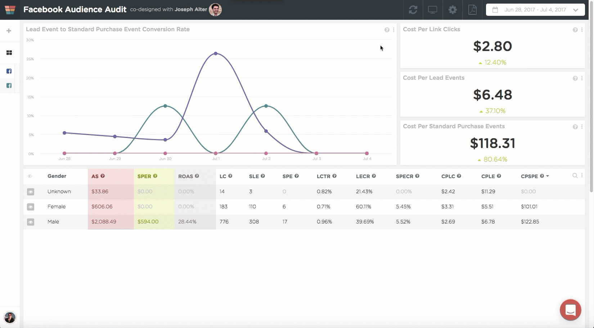This screenshot has width=594, height=328.
Task: Select the second Facebook icon in sidebar
Action: point(9,86)
